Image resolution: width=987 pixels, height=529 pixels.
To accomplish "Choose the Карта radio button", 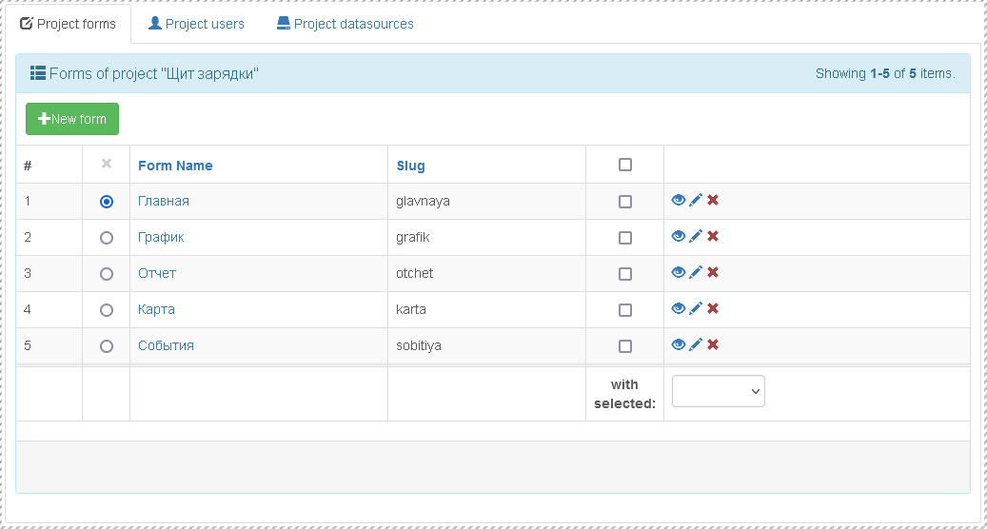I will point(107,310).
